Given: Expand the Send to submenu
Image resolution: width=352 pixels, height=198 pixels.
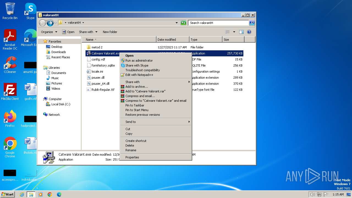Looking at the screenshot, I should click(156, 122).
